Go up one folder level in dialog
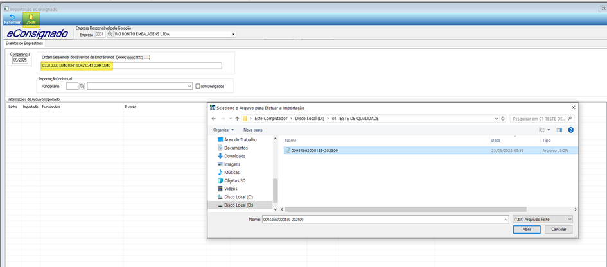This screenshot has height=267, width=607. (237, 119)
